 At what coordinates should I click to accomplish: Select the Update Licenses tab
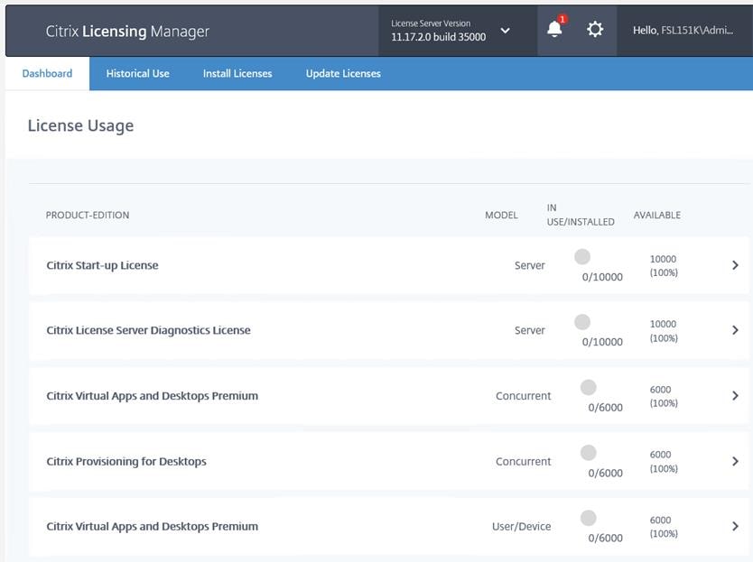[343, 73]
